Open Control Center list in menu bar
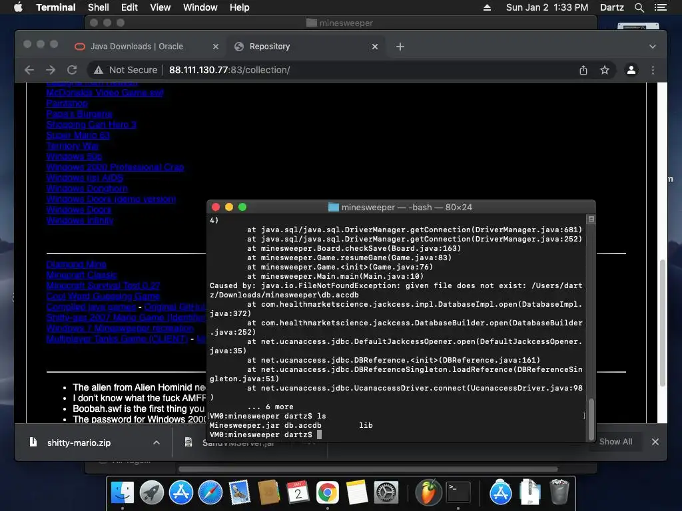Screen dimensions: 682x511 click(660, 7)
